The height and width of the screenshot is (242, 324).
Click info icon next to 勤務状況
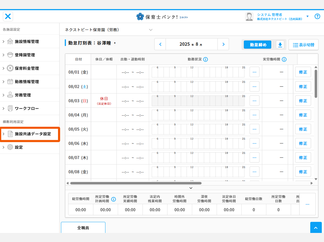click(x=205, y=59)
